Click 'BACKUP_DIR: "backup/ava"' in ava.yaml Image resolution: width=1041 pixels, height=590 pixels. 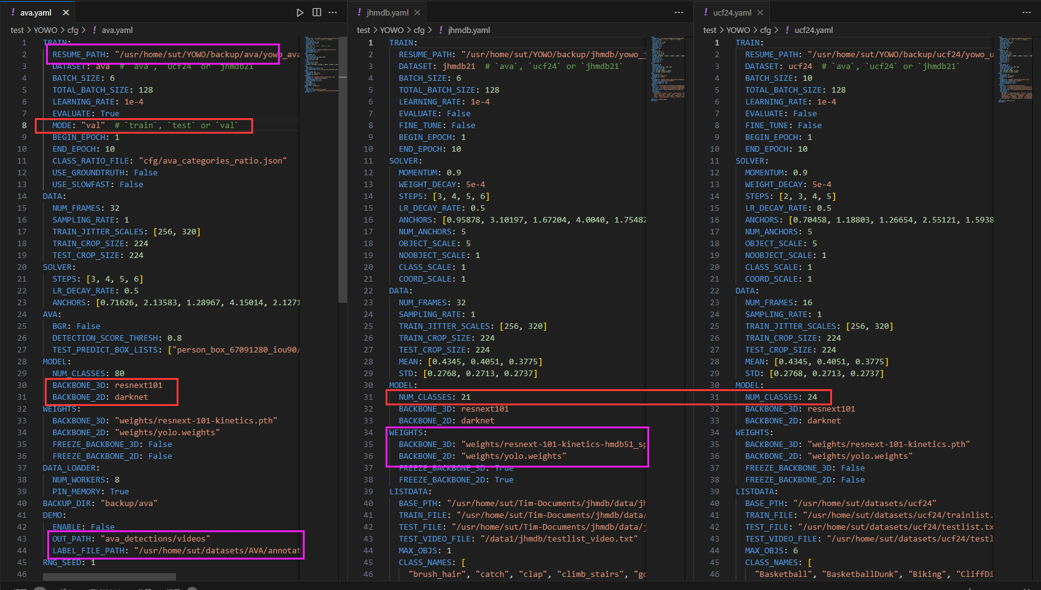pos(100,503)
